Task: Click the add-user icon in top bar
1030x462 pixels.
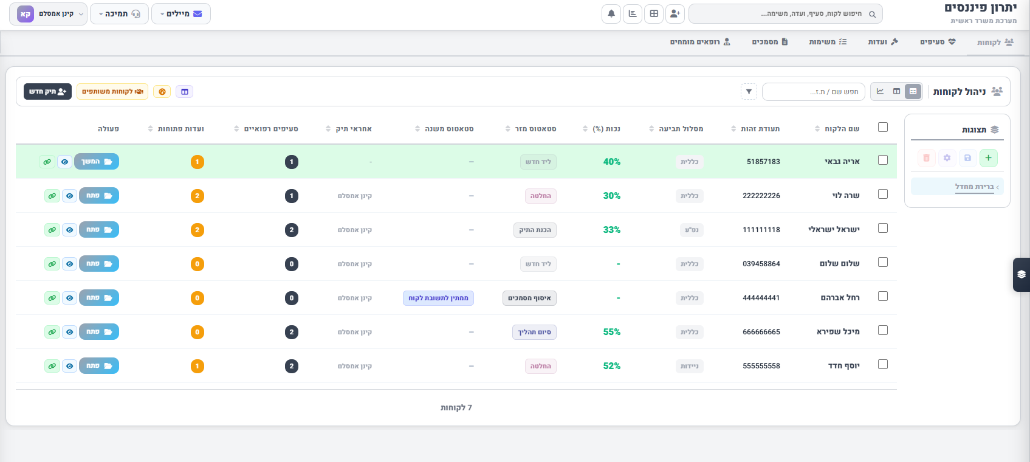Action: click(675, 14)
